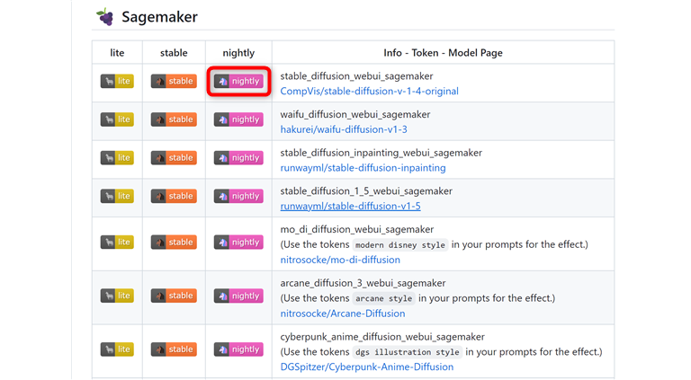691x380 pixels.
Task: Open the nitrosocke/Arcane-Diffusion link
Action: click(343, 314)
